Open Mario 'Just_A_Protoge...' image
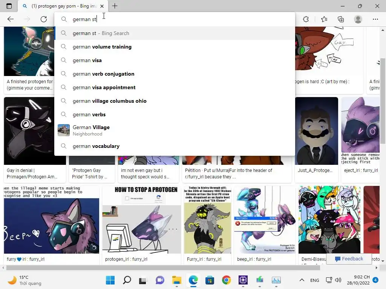 point(316,131)
